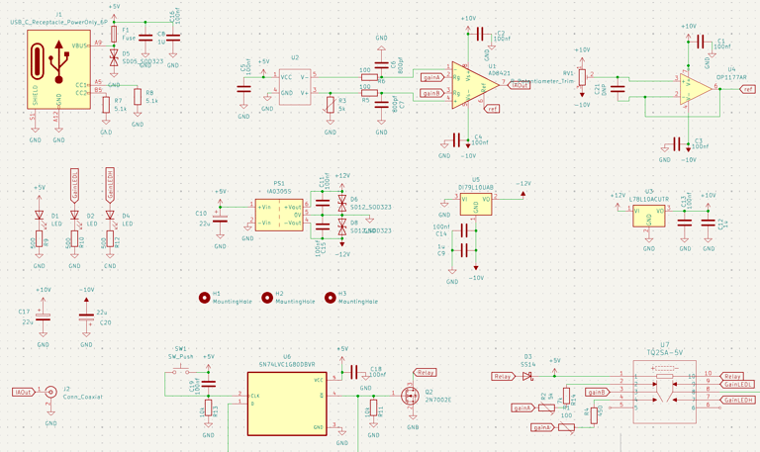Screen dimensions: 760x452
Task: Click the F1 fuse symbol
Action: [x=114, y=34]
